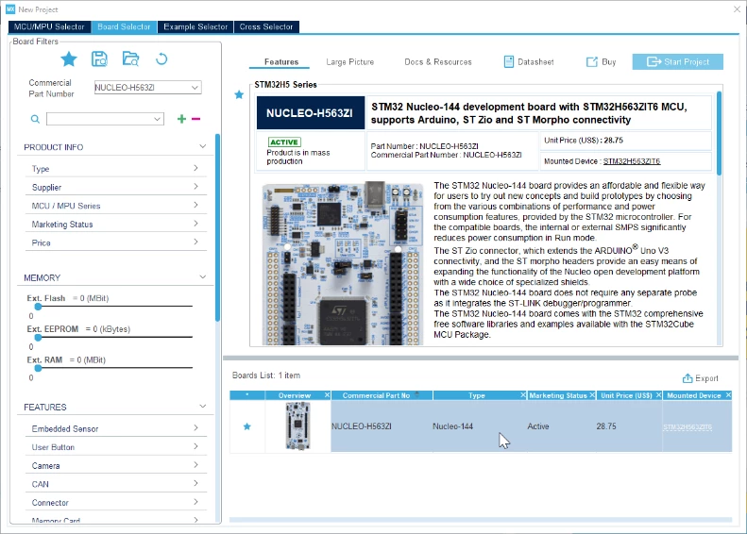The height and width of the screenshot is (534, 747).
Task: Show favorite boards with the star filter icon
Action: coord(69,59)
